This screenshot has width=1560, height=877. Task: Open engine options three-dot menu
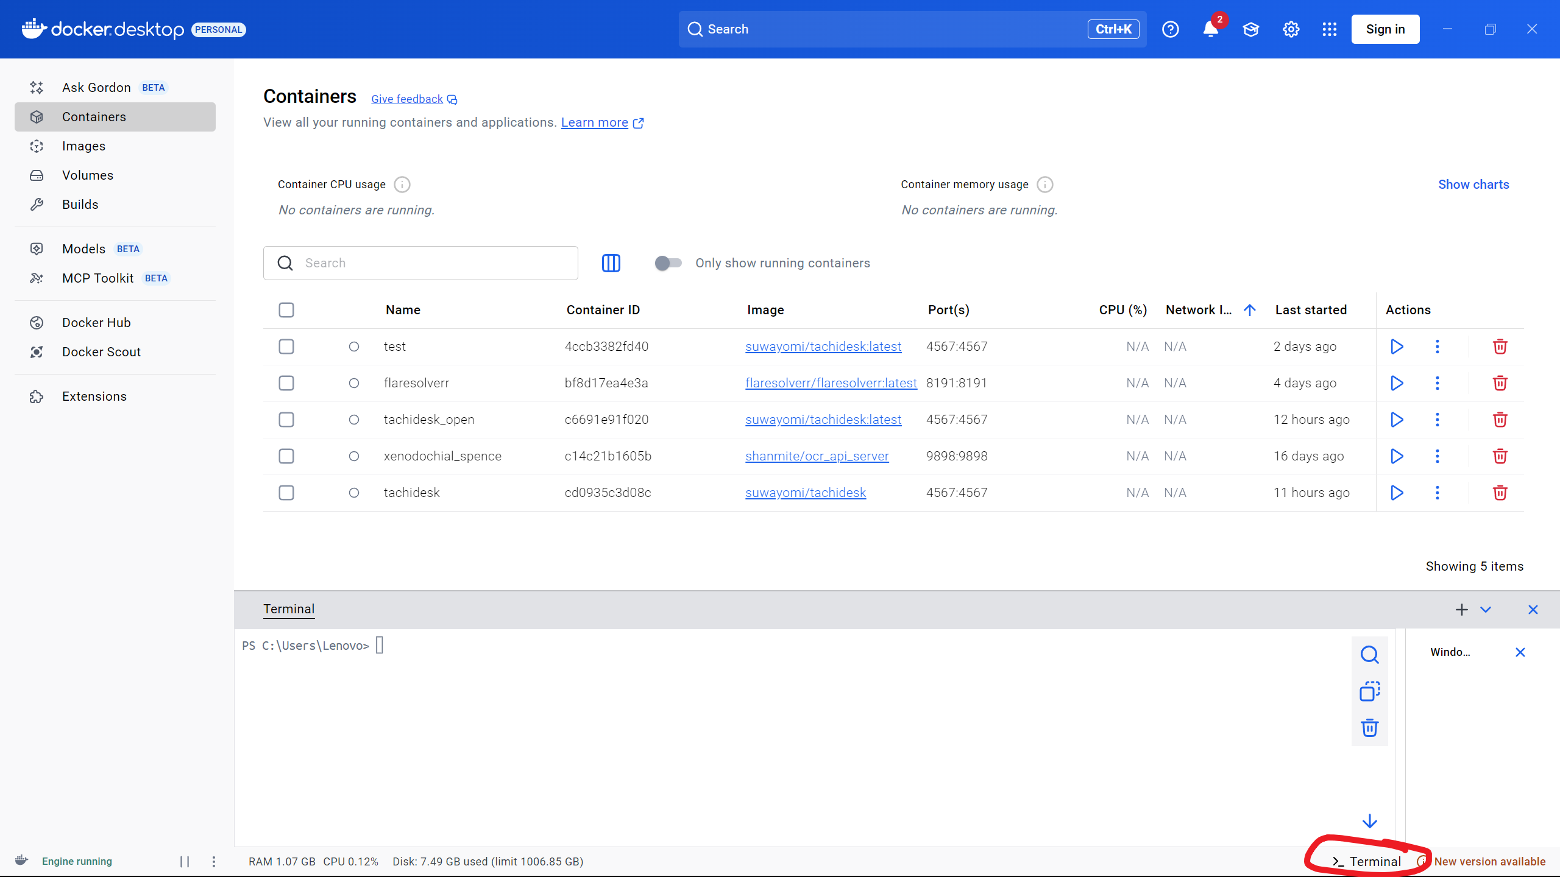pyautogui.click(x=213, y=861)
